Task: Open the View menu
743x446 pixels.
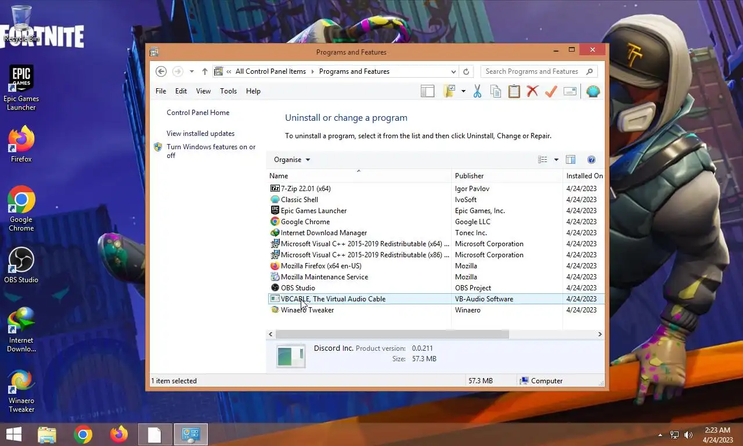Action: tap(203, 91)
